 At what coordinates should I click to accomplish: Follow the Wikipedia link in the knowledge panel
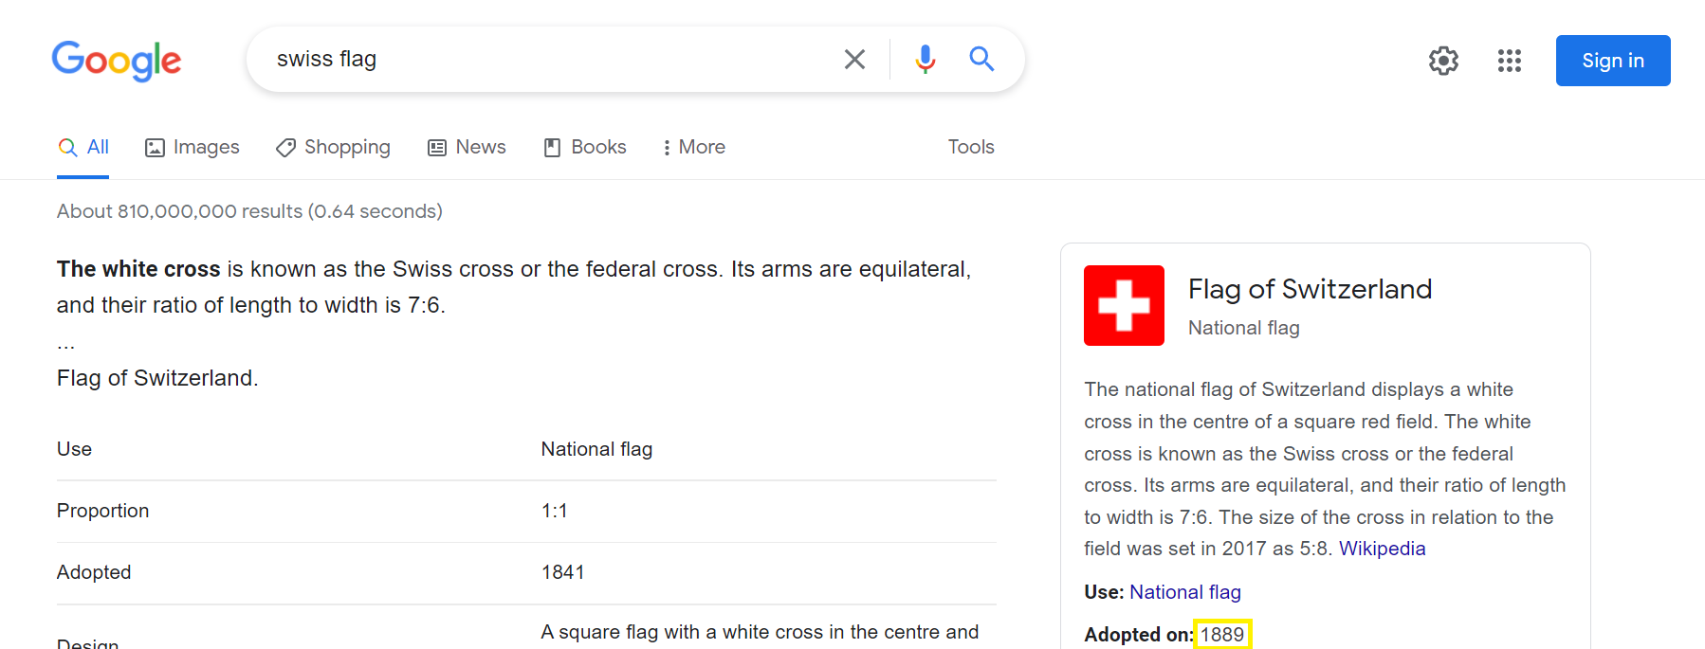[x=1382, y=549]
